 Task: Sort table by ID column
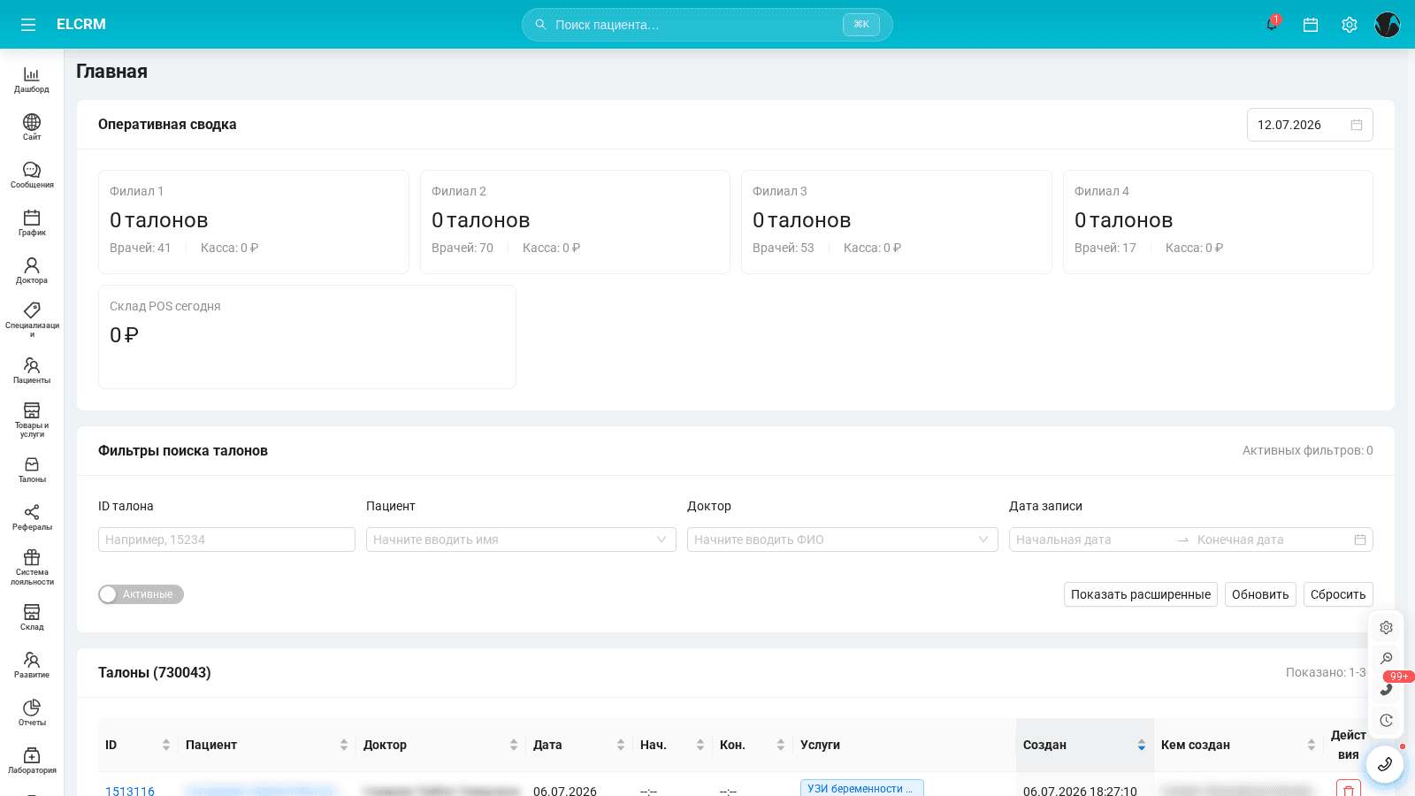(x=138, y=745)
